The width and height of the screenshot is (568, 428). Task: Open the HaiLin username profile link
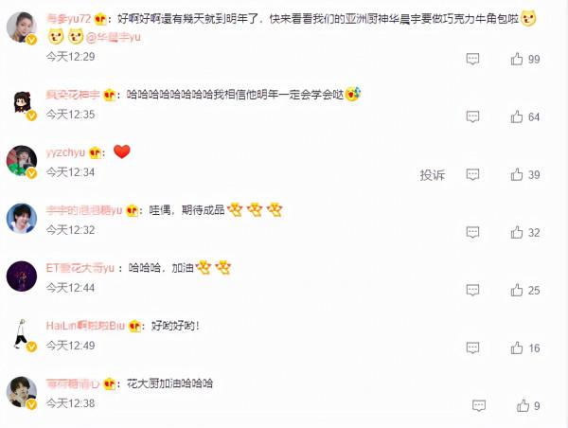click(85, 326)
